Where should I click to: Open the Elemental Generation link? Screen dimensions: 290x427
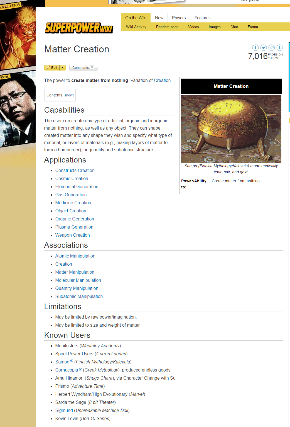tap(77, 186)
